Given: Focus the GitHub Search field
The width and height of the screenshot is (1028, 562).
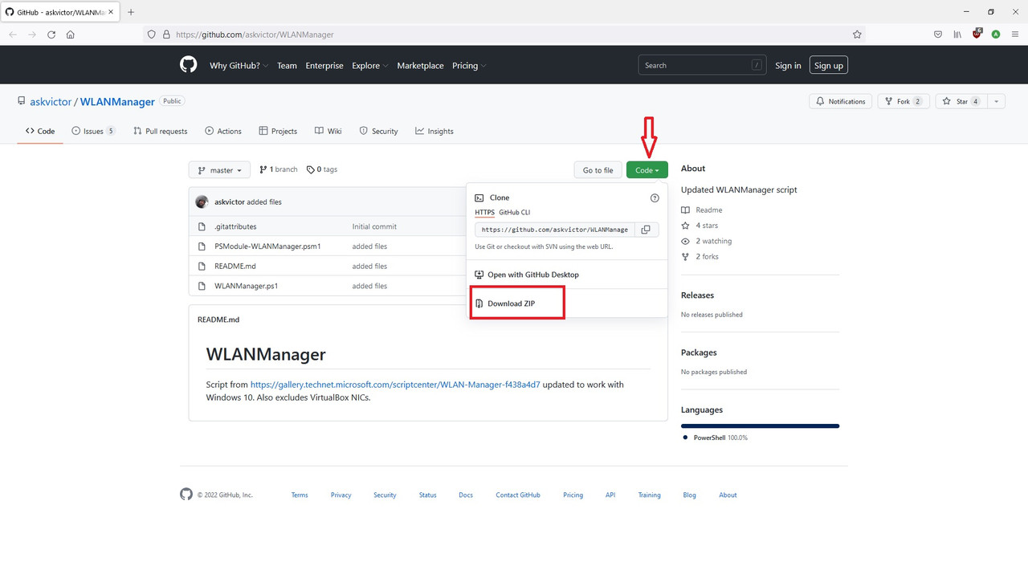Looking at the screenshot, I should 702,65.
